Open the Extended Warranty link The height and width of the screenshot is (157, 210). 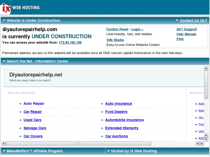click(x=122, y=128)
